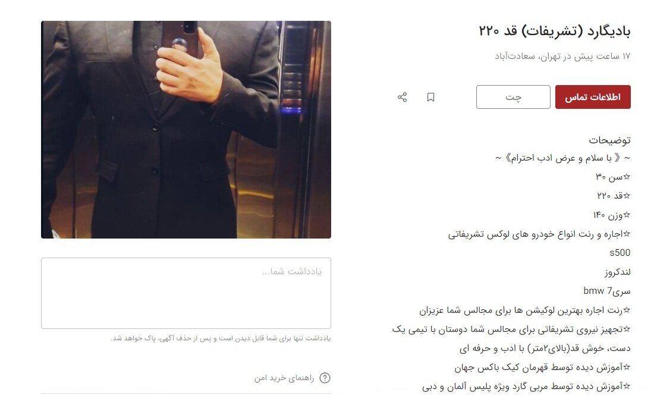The height and width of the screenshot is (395, 654).
Task: Click the لندکروز car entry
Action: pyautogui.click(x=617, y=272)
